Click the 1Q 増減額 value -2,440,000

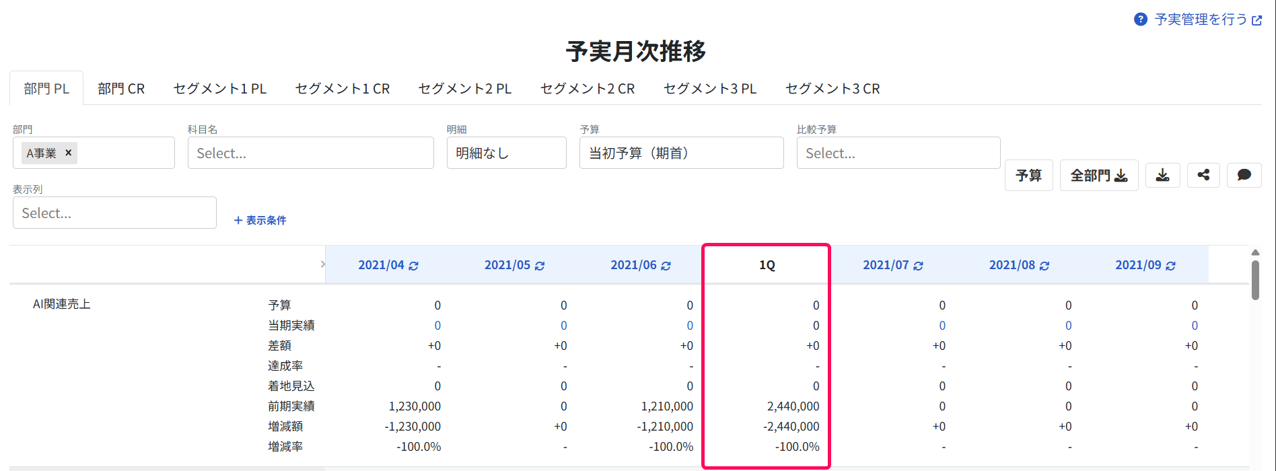click(x=791, y=427)
